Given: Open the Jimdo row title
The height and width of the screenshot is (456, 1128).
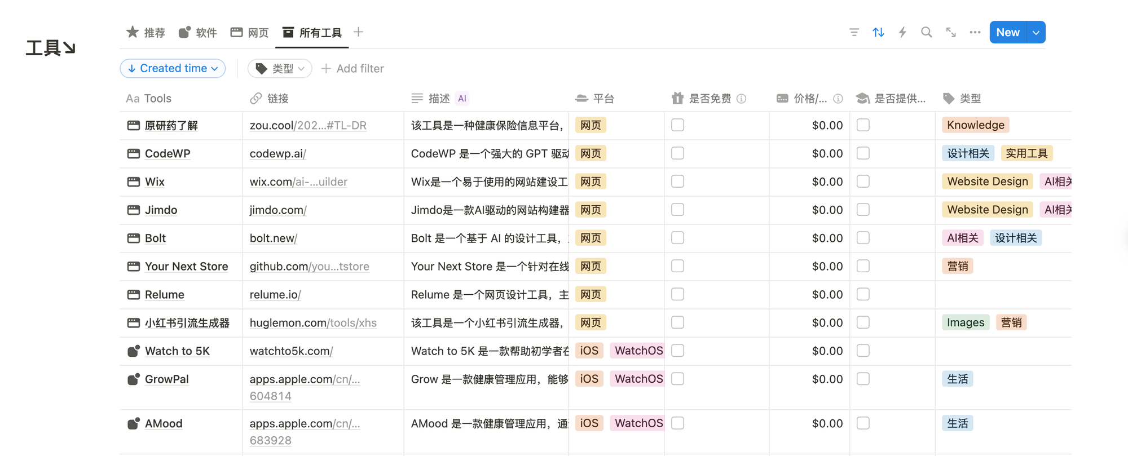Looking at the screenshot, I should tap(161, 210).
